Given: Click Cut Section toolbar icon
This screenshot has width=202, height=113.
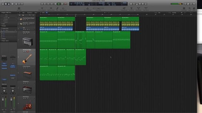Looking at the screenshot, I should click(x=131, y=9).
